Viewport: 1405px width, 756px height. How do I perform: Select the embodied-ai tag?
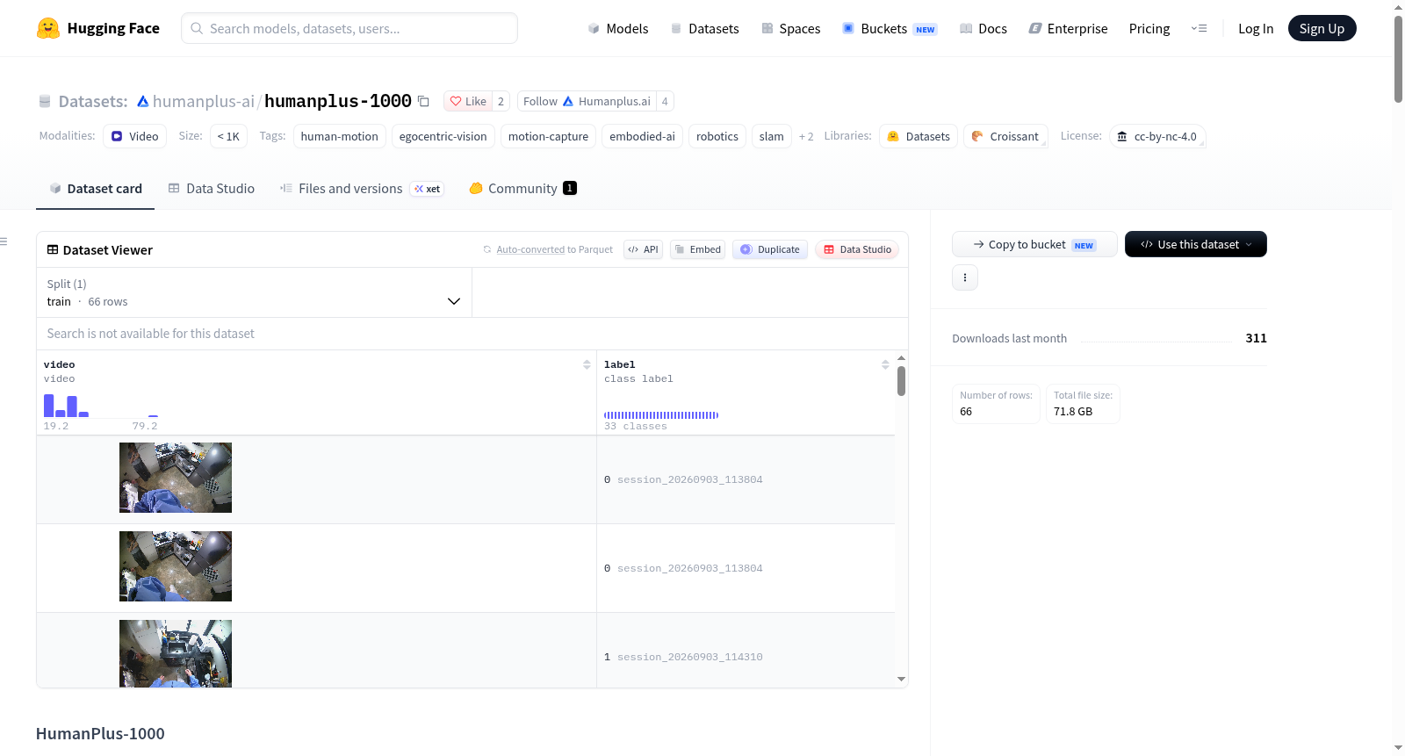point(643,136)
